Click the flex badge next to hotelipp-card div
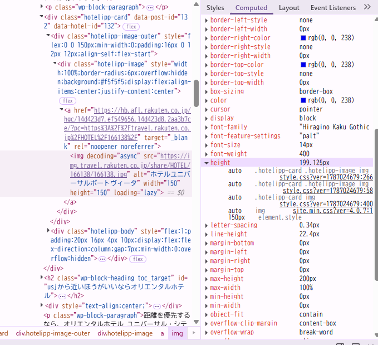The image size is (378, 345). pos(131,27)
